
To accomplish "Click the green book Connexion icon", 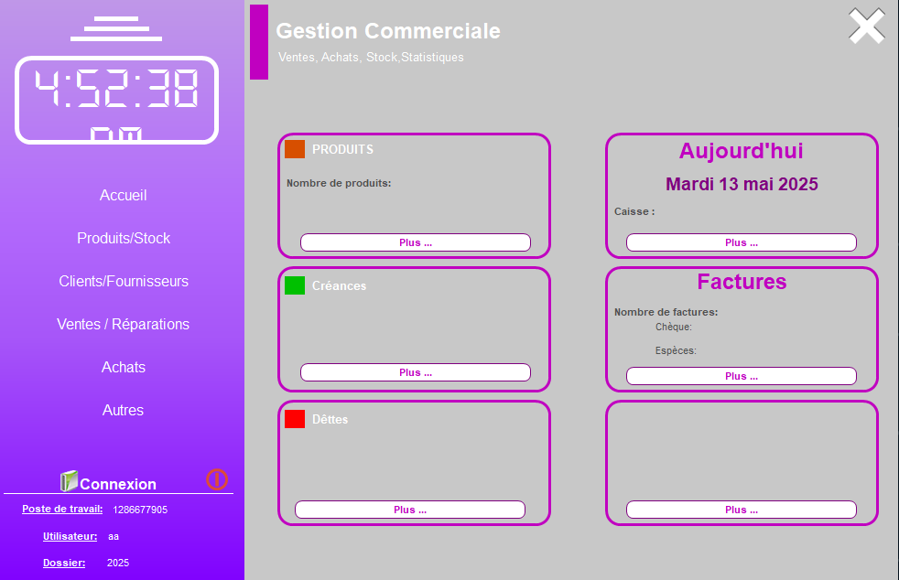I will pyautogui.click(x=69, y=481).
